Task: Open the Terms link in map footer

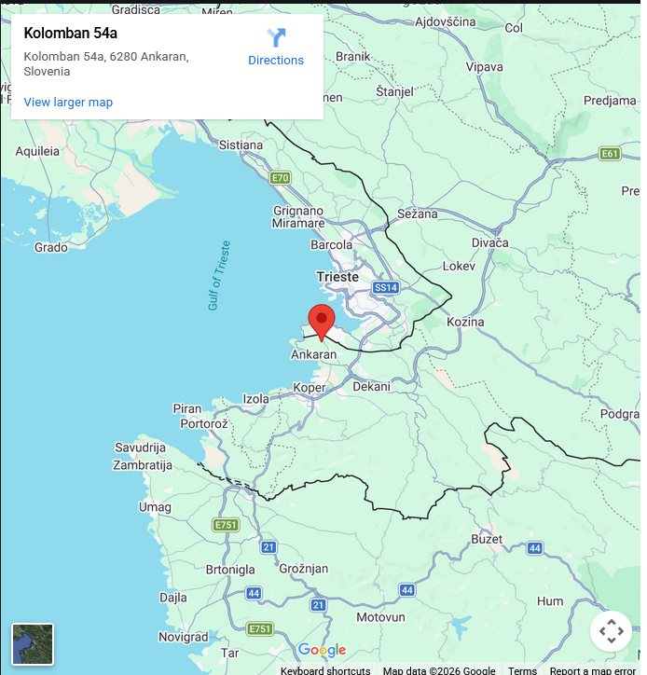Action: tap(522, 670)
